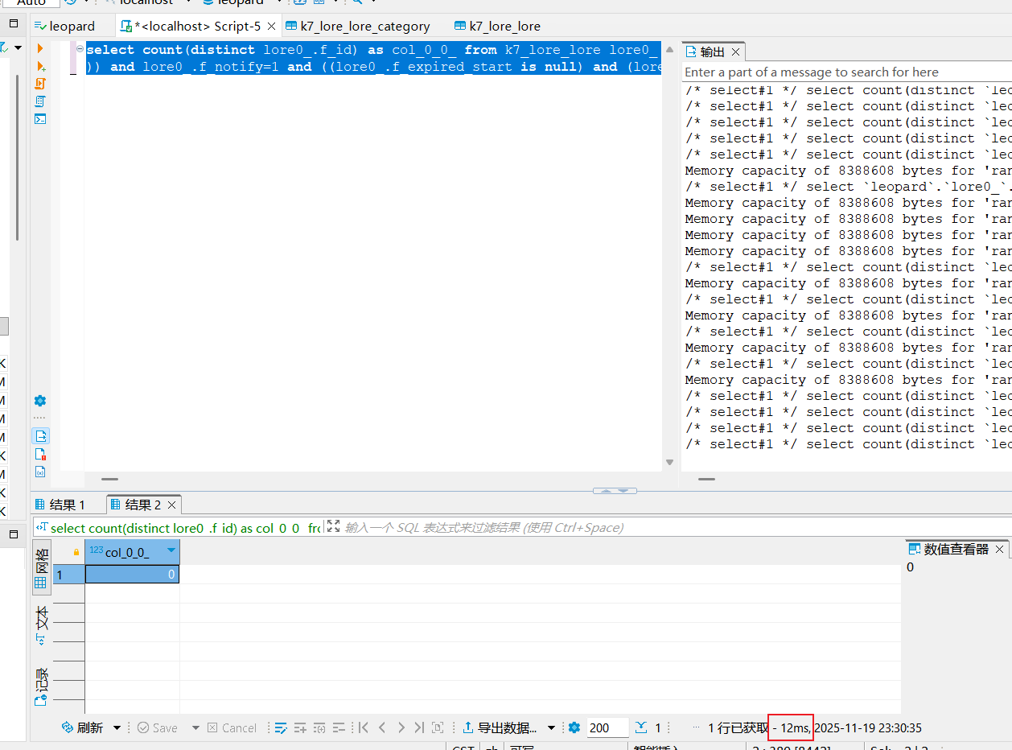This screenshot has height=750, width=1012.
Task: Open col_0_0_ column header dropdown arrow
Action: pyautogui.click(x=171, y=551)
